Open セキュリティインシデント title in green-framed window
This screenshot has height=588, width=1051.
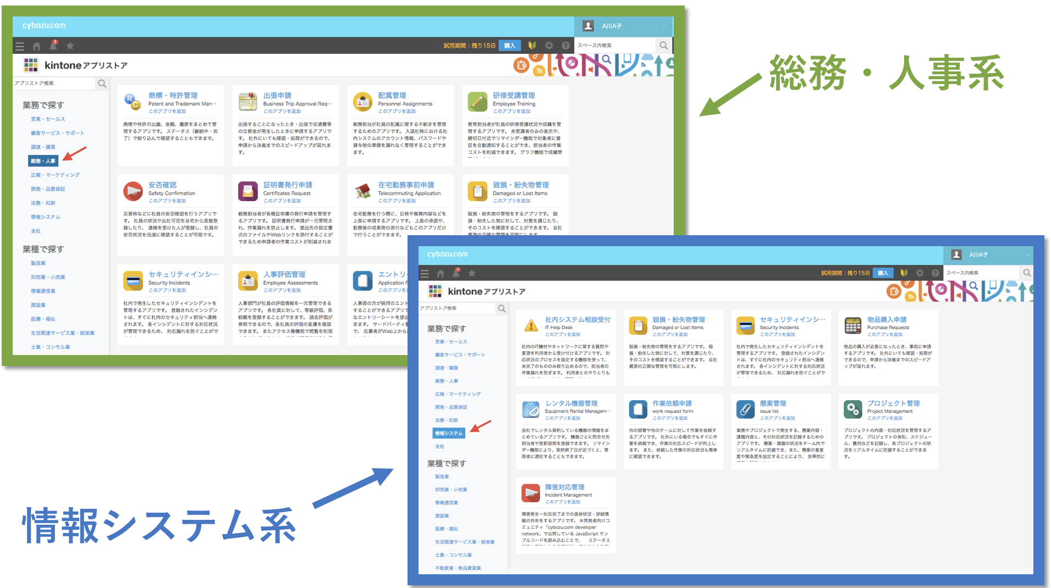tap(183, 275)
